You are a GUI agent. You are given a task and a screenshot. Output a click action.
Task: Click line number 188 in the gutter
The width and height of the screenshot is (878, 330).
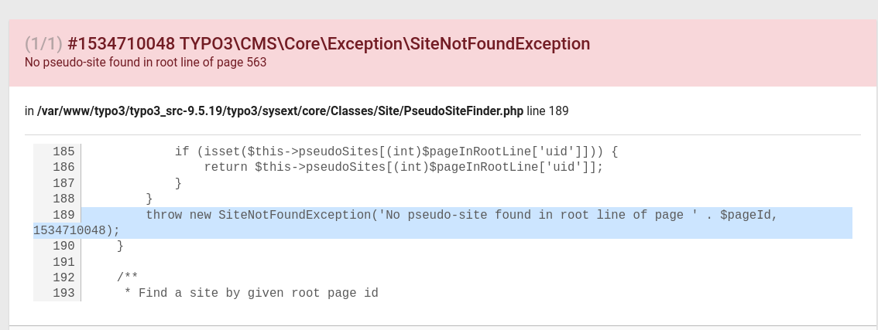click(63, 199)
